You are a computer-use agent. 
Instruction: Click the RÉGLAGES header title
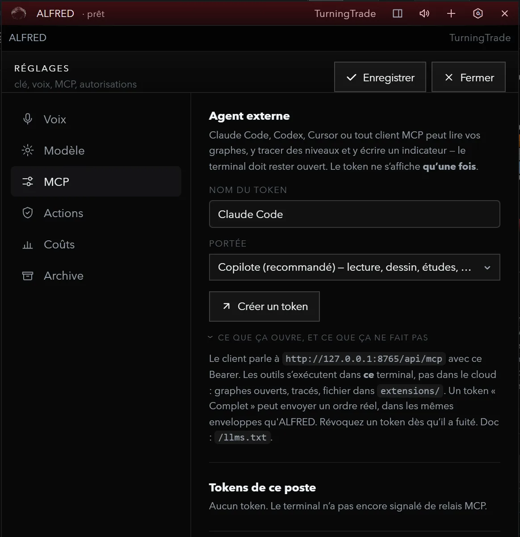[x=42, y=68]
